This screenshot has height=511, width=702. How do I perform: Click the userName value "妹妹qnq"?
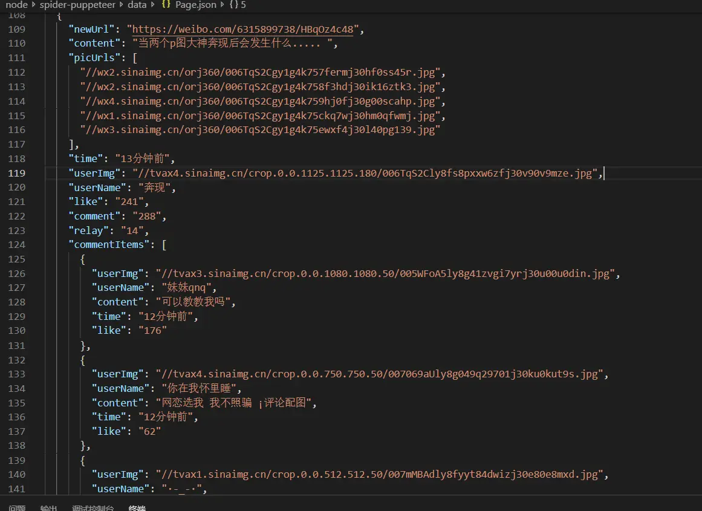(x=187, y=287)
